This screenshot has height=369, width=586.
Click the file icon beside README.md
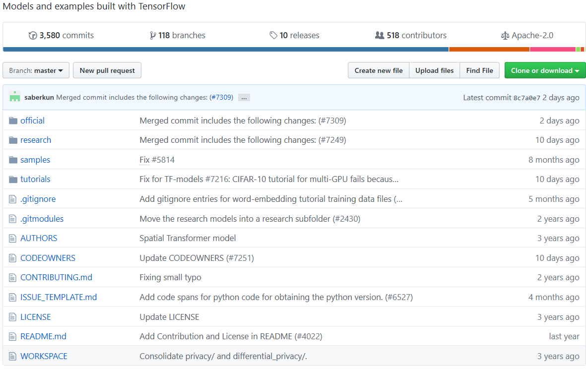coord(13,336)
